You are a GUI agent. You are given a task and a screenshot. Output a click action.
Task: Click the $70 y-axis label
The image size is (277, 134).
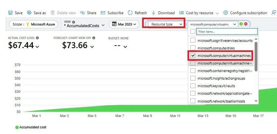point(18,65)
